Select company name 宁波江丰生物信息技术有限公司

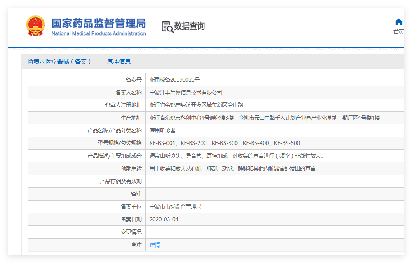coord(186,92)
